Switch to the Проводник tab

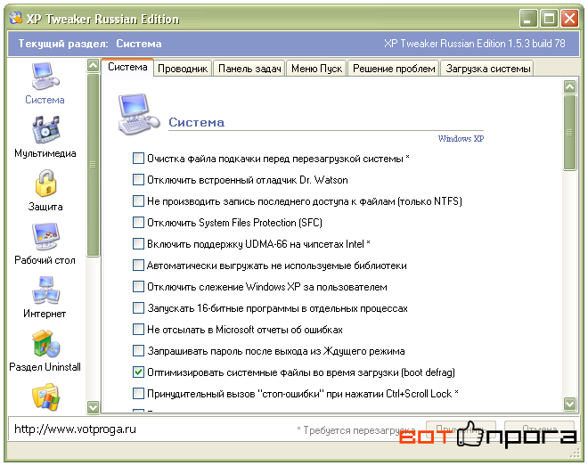point(183,69)
